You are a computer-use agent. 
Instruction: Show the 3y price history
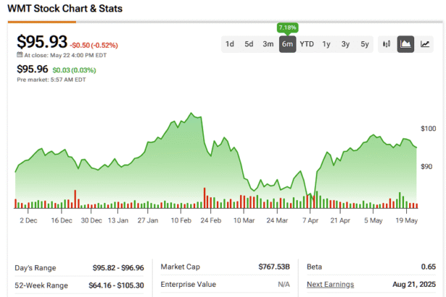(x=346, y=44)
